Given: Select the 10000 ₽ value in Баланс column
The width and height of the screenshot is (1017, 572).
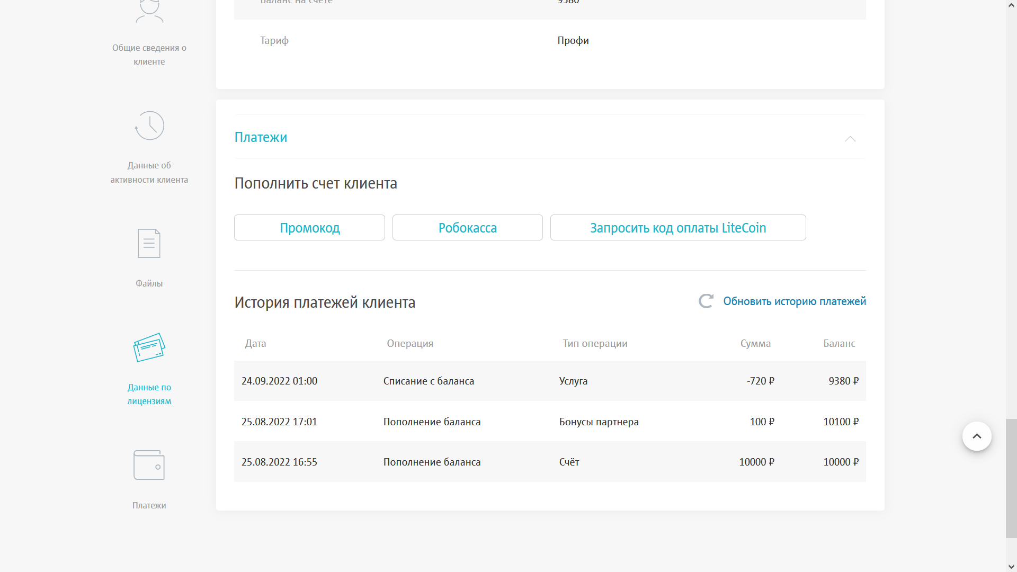Looking at the screenshot, I should (841, 462).
